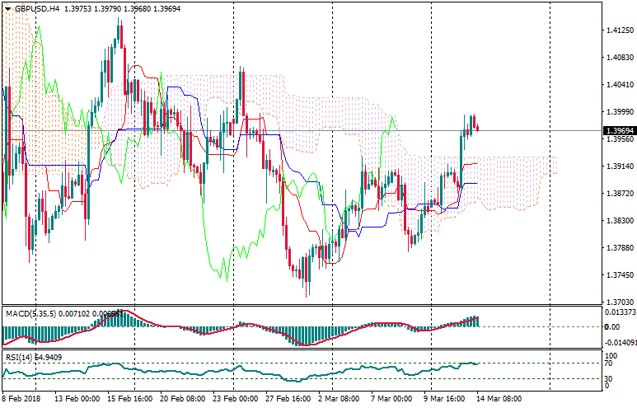Click the 1.37450 price axis level
The height and width of the screenshot is (408, 637).
click(618, 275)
